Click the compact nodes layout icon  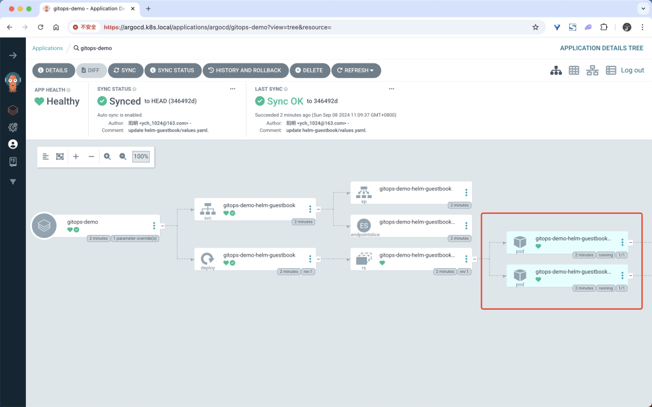(x=46, y=157)
